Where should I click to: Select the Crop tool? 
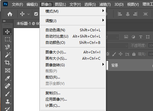[x=7, y=63]
